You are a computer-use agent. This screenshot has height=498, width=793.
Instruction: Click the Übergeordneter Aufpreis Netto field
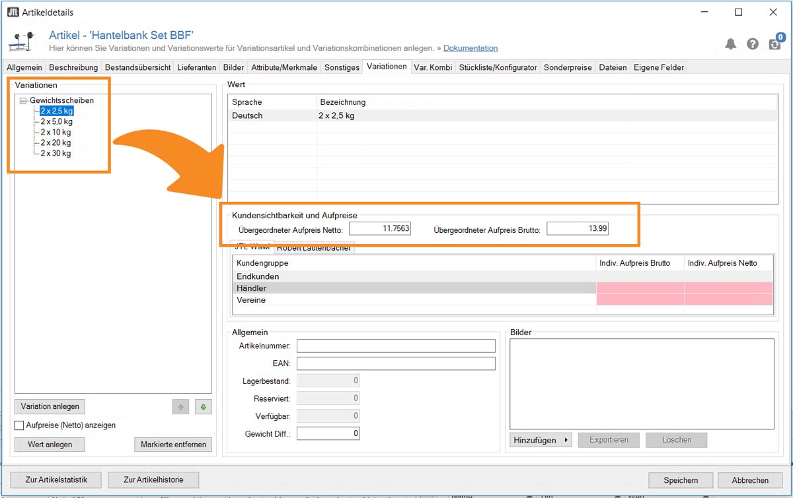click(x=380, y=229)
